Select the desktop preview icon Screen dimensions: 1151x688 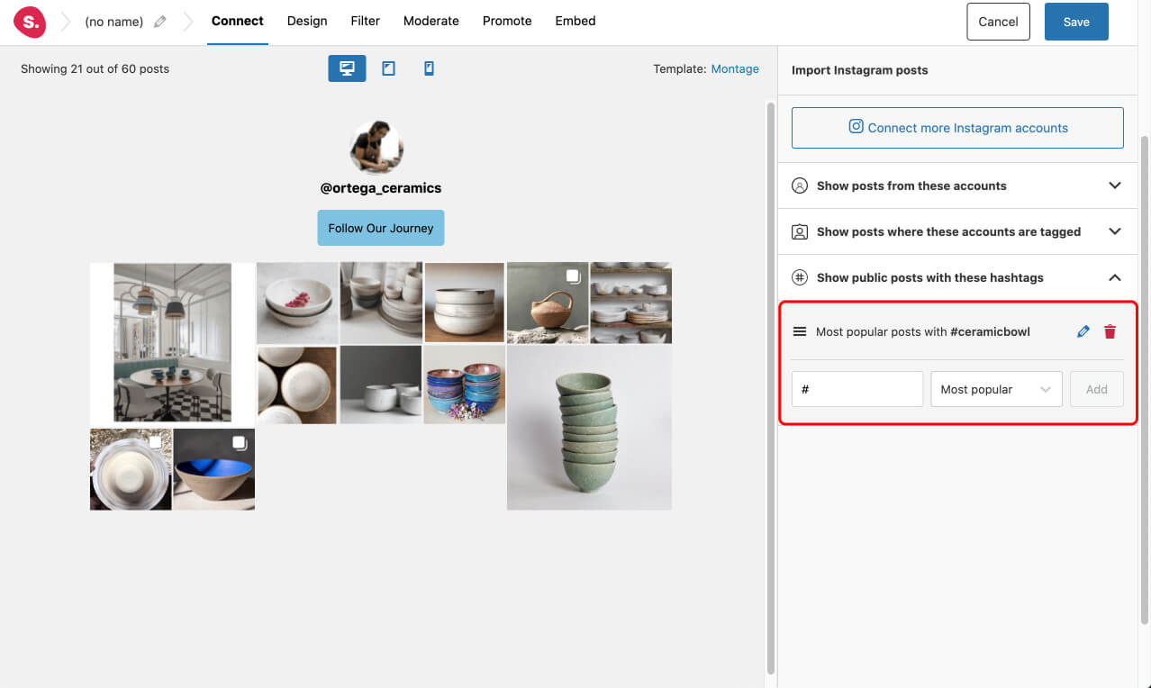[347, 68]
